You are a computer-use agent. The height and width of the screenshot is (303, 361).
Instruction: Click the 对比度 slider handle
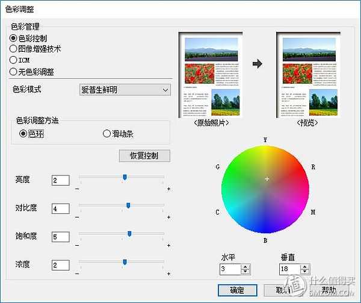128,205
